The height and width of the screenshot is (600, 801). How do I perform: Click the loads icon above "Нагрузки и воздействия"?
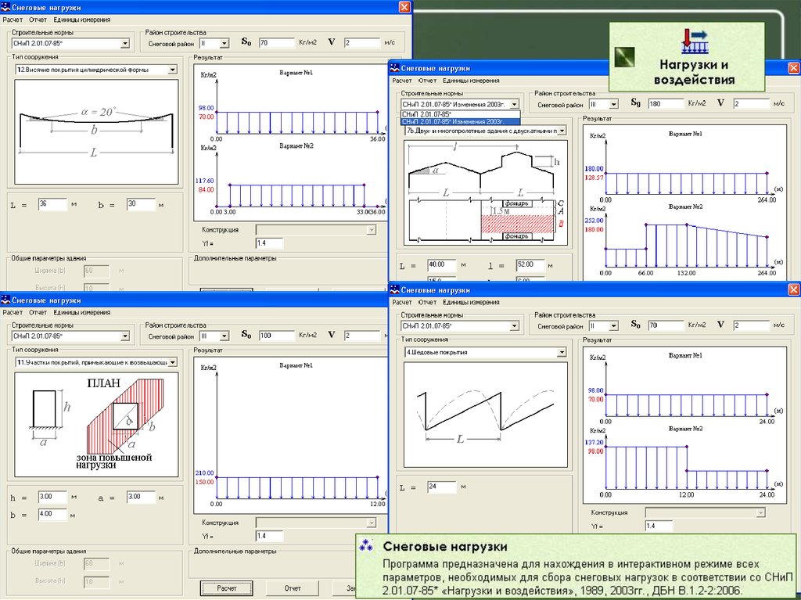[x=694, y=40]
